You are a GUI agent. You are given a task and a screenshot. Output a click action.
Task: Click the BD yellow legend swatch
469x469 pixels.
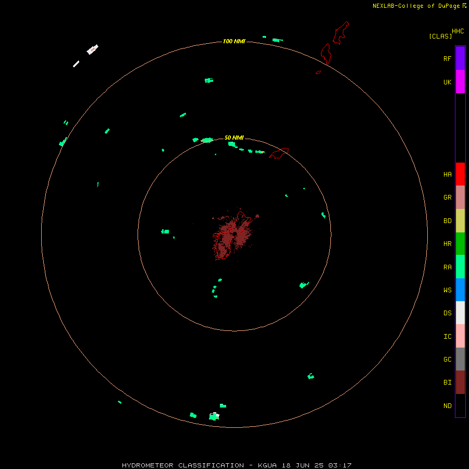click(x=460, y=221)
